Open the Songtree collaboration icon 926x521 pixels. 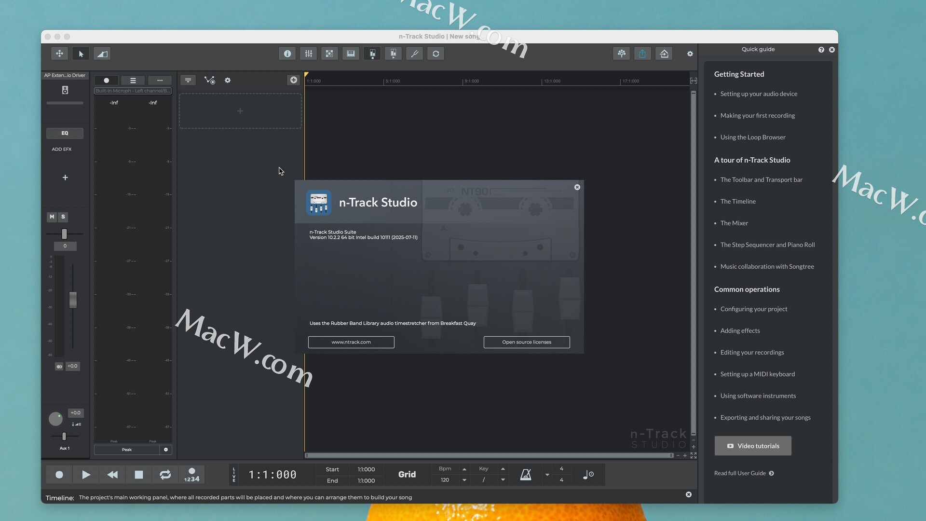[622, 54]
